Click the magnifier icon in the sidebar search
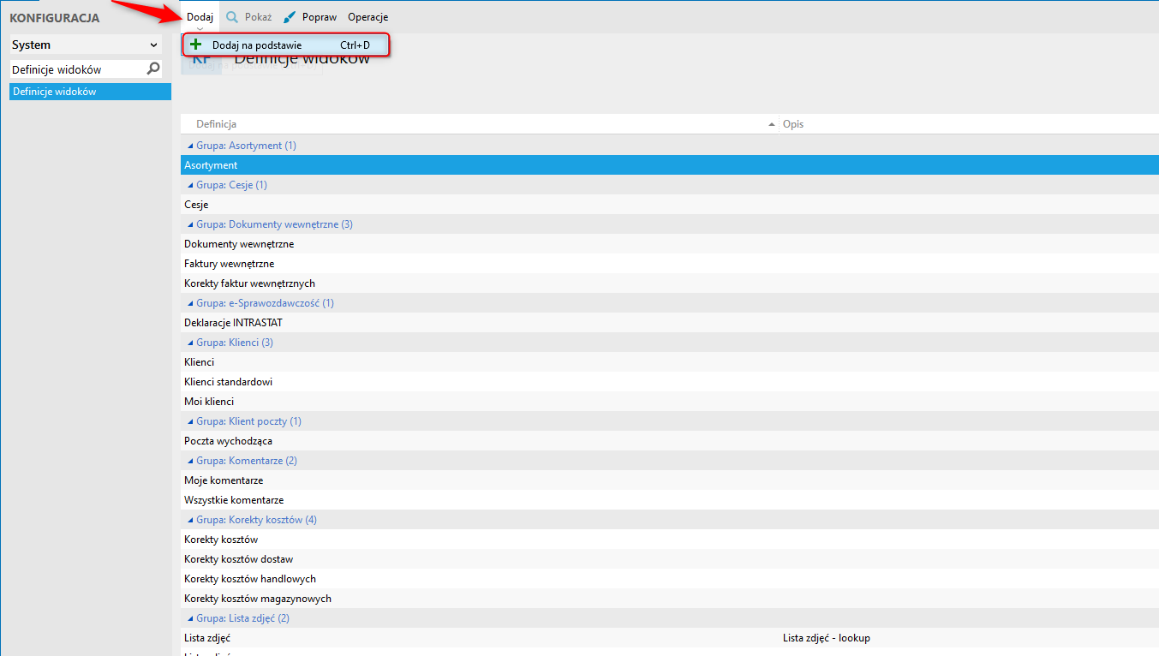This screenshot has width=1159, height=656. [x=153, y=69]
